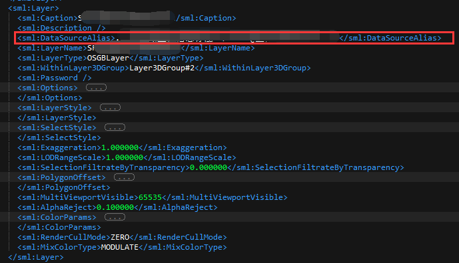Click the MixColorType value MODULATE
The width and height of the screenshot is (459, 263).
(x=120, y=247)
